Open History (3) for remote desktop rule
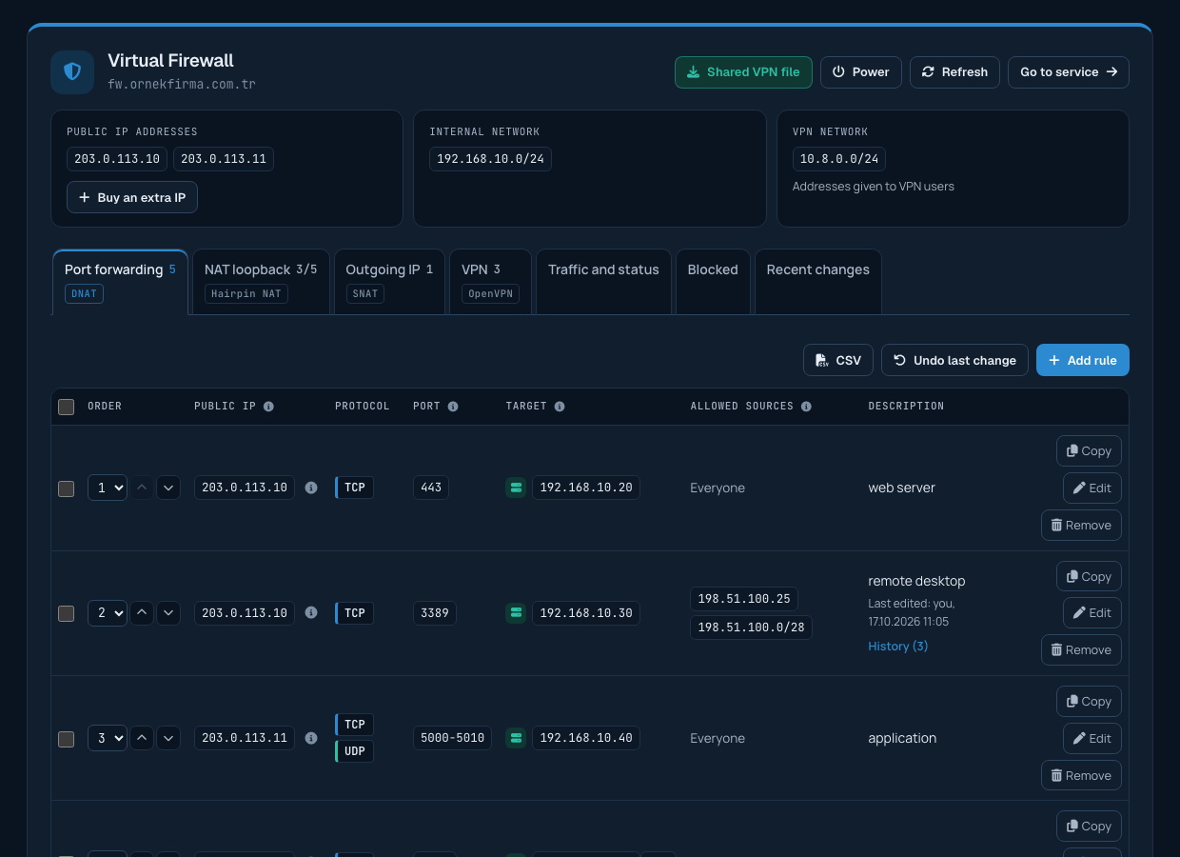 897,647
